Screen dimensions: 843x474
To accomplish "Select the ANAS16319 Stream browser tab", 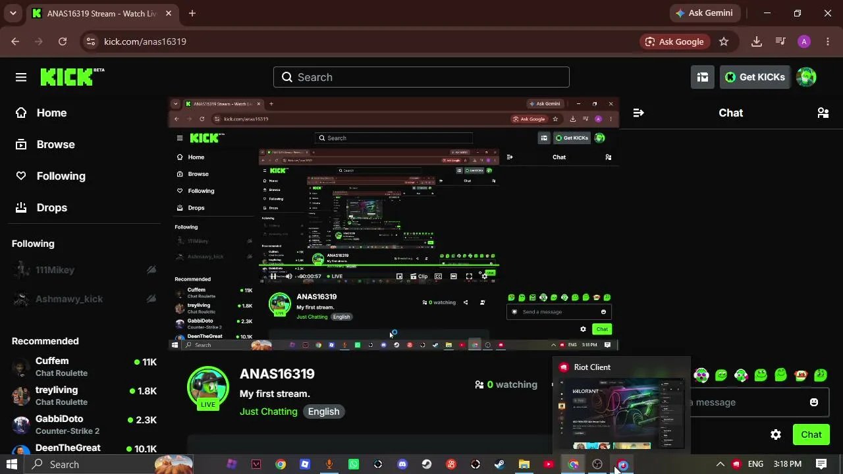I will [102, 13].
